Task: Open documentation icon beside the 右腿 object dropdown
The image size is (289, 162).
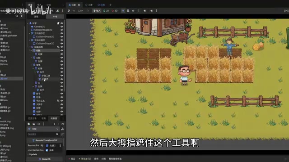Action: pyautogui.click(x=62, y=129)
